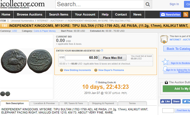This screenshot has width=190, height=115.
Task: Click the absentee bid help question icon
Action: coord(102,50)
